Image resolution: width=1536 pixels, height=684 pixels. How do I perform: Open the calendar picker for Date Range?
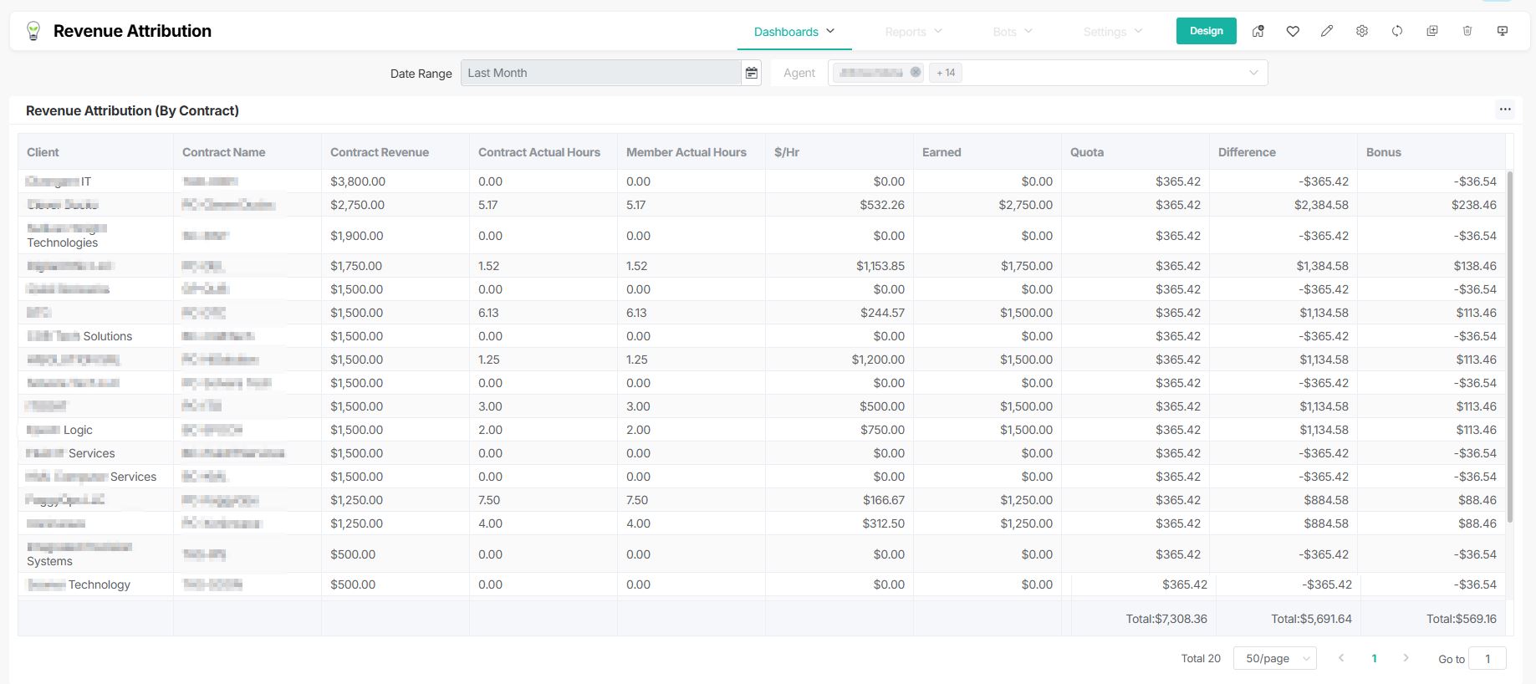coord(752,73)
